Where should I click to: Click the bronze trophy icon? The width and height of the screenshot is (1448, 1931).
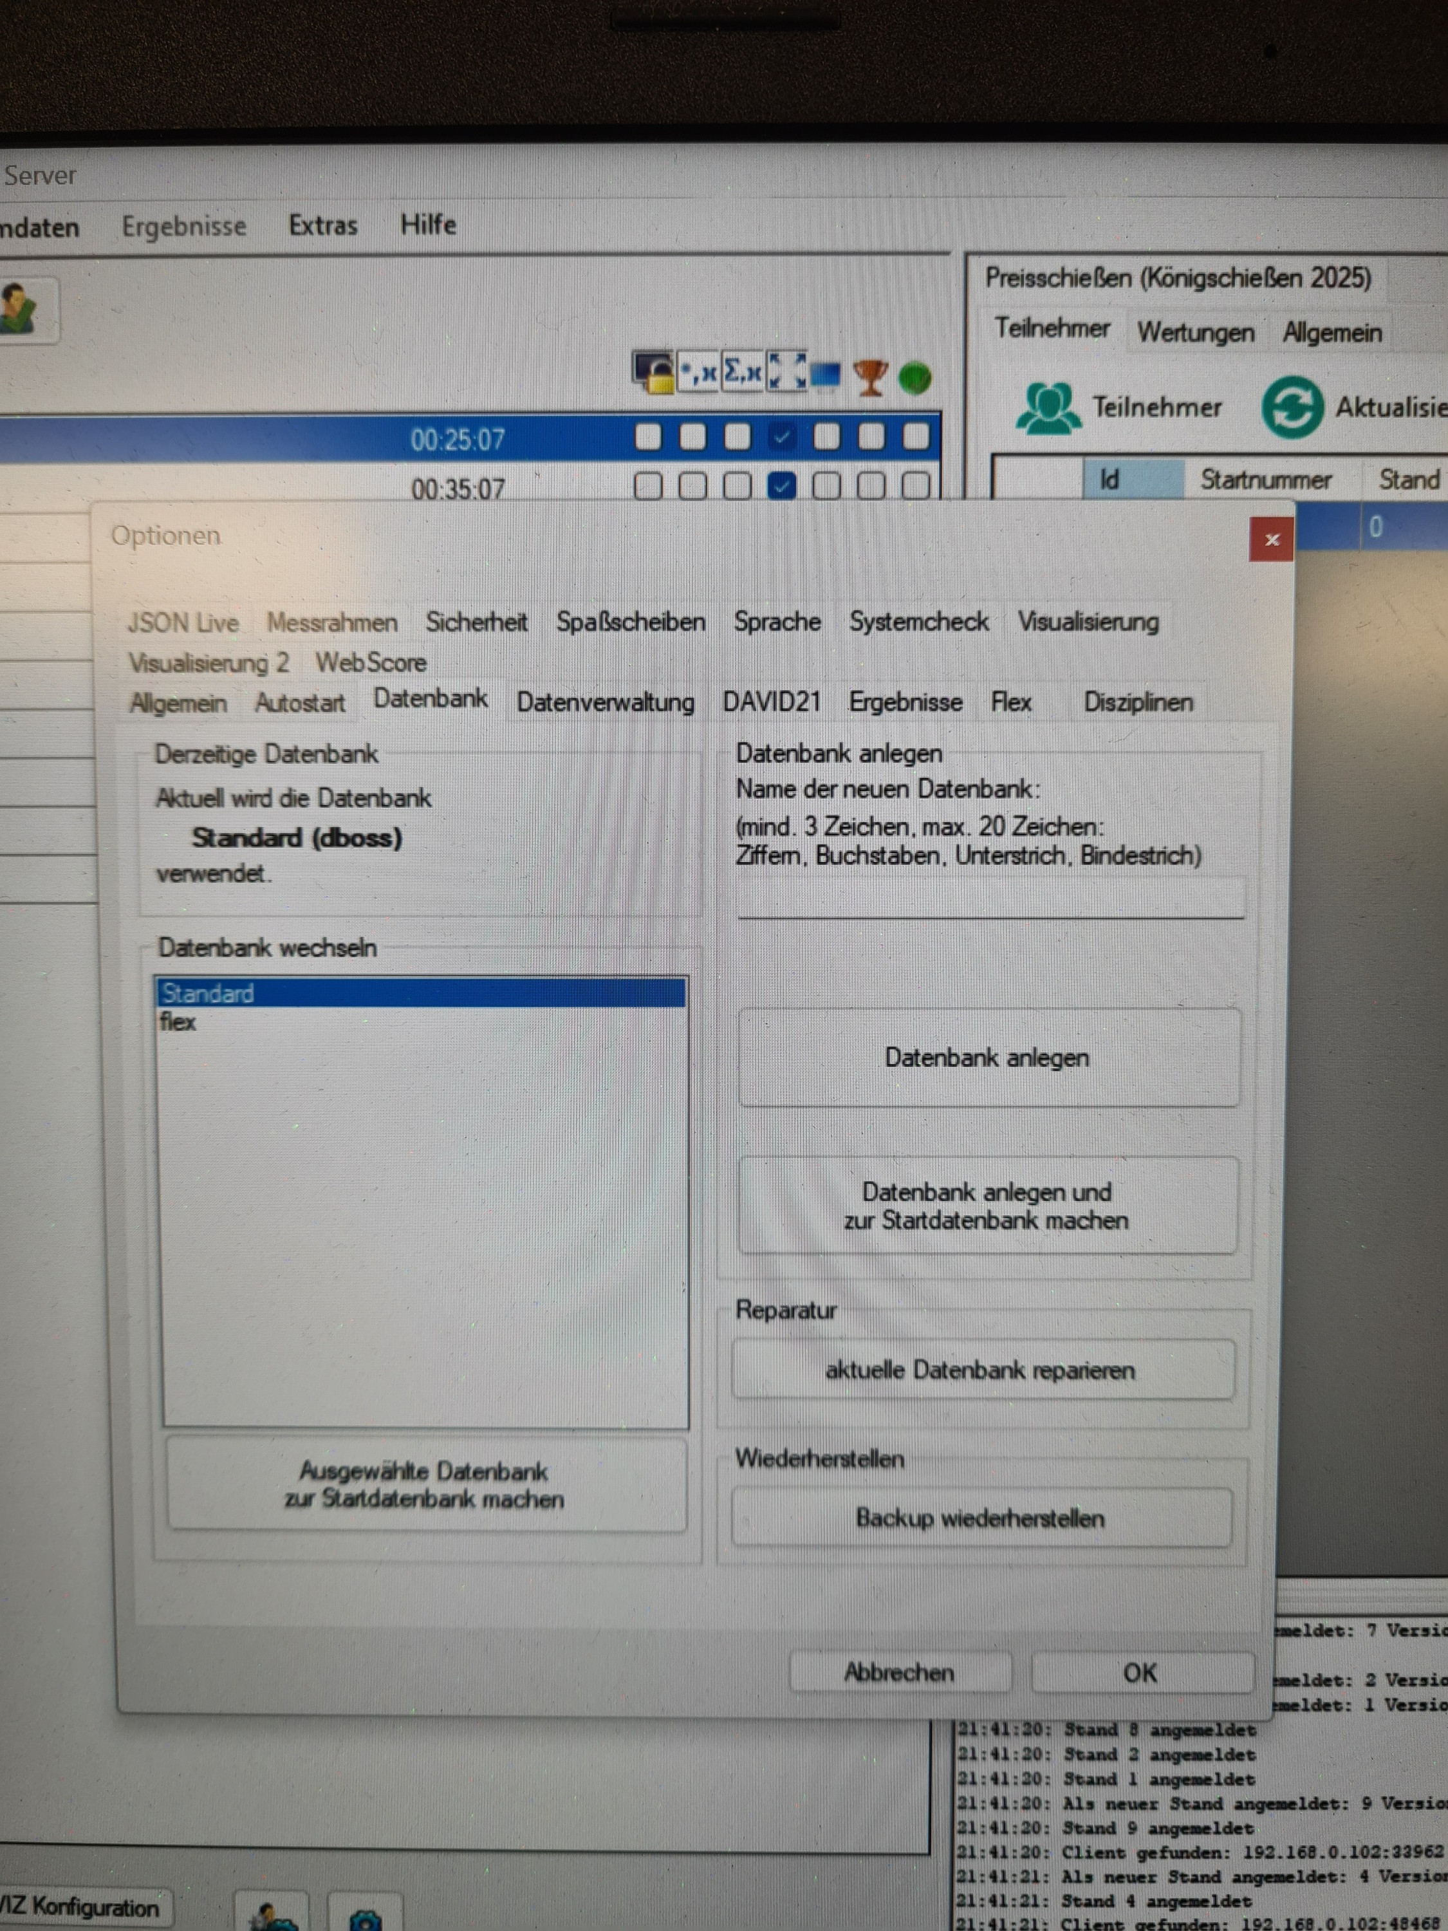click(x=869, y=377)
